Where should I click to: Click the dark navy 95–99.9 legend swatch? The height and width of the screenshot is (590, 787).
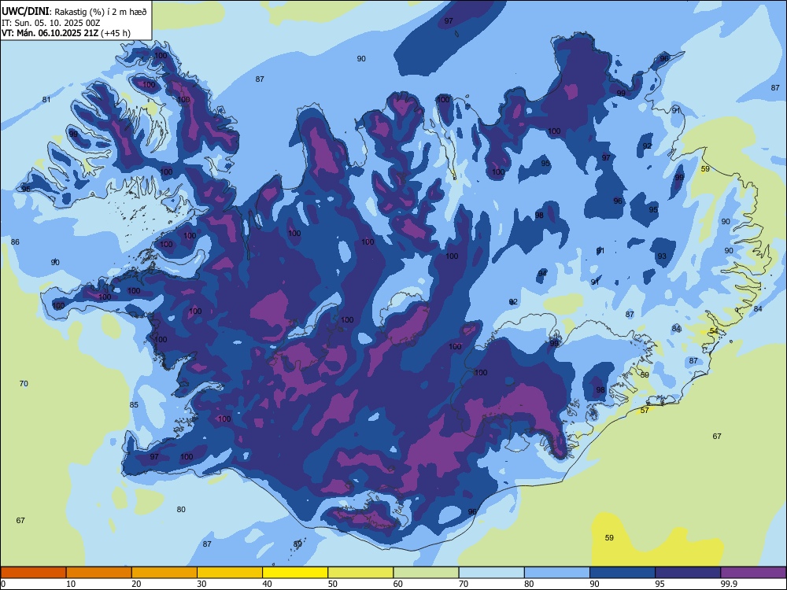(688, 573)
